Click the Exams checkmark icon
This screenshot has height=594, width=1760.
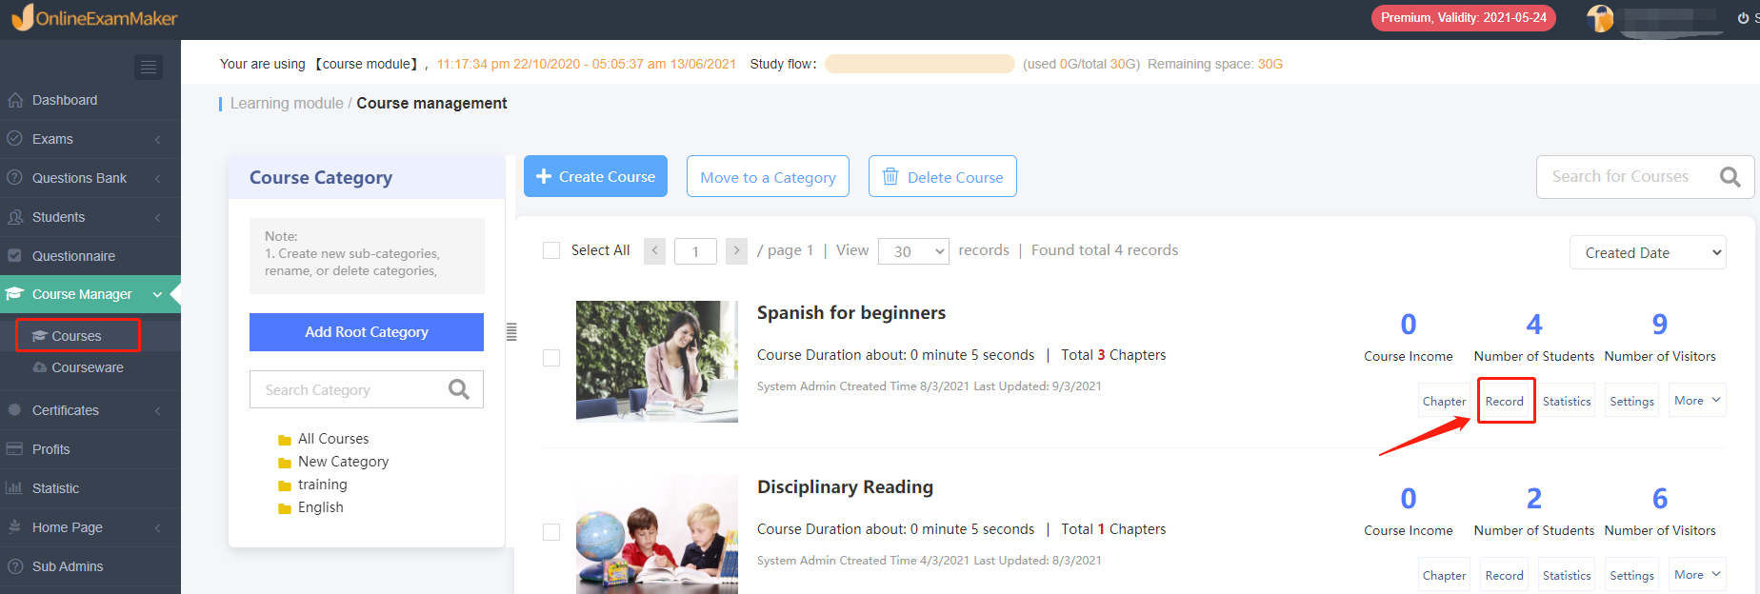(15, 139)
